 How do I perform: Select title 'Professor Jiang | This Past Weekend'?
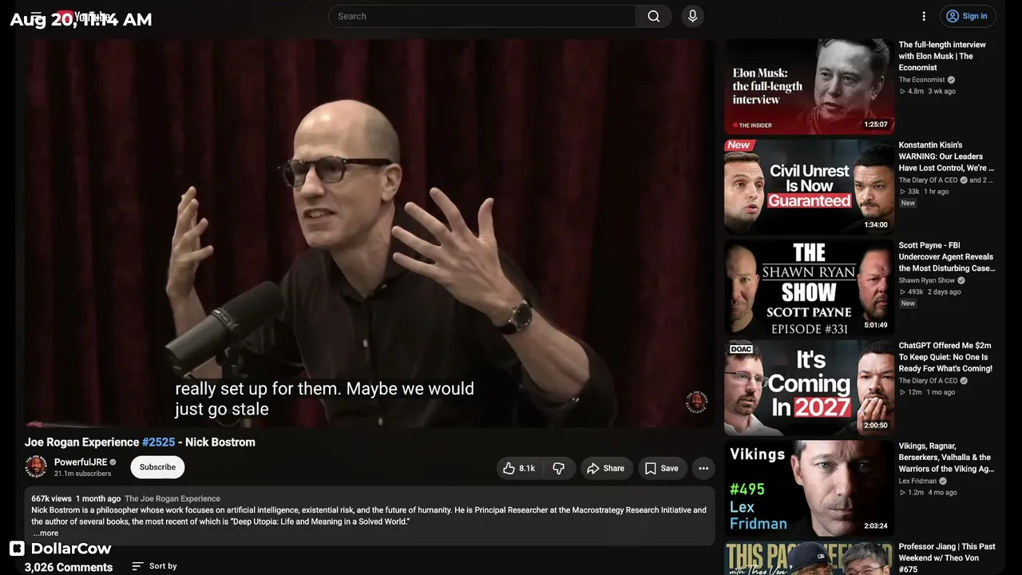tap(947, 557)
